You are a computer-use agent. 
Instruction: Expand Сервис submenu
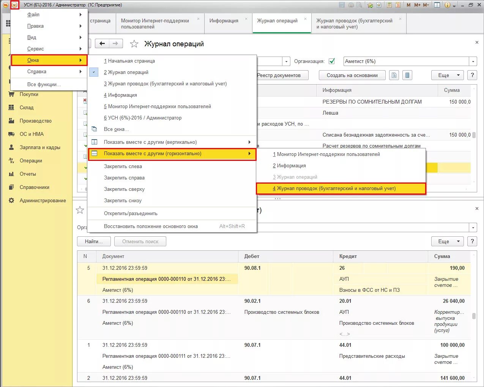[49, 49]
